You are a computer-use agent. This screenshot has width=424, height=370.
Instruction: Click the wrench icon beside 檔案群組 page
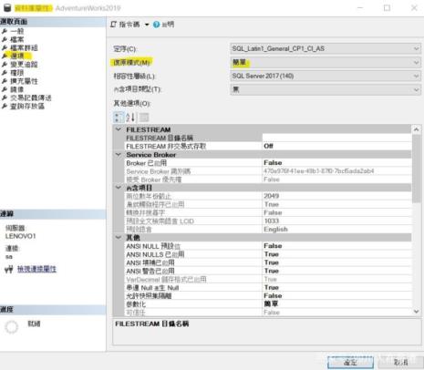click(x=5, y=47)
